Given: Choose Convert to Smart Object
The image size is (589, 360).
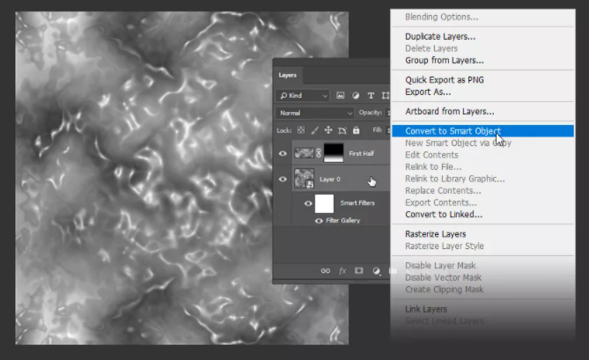Looking at the screenshot, I should pos(482,131).
